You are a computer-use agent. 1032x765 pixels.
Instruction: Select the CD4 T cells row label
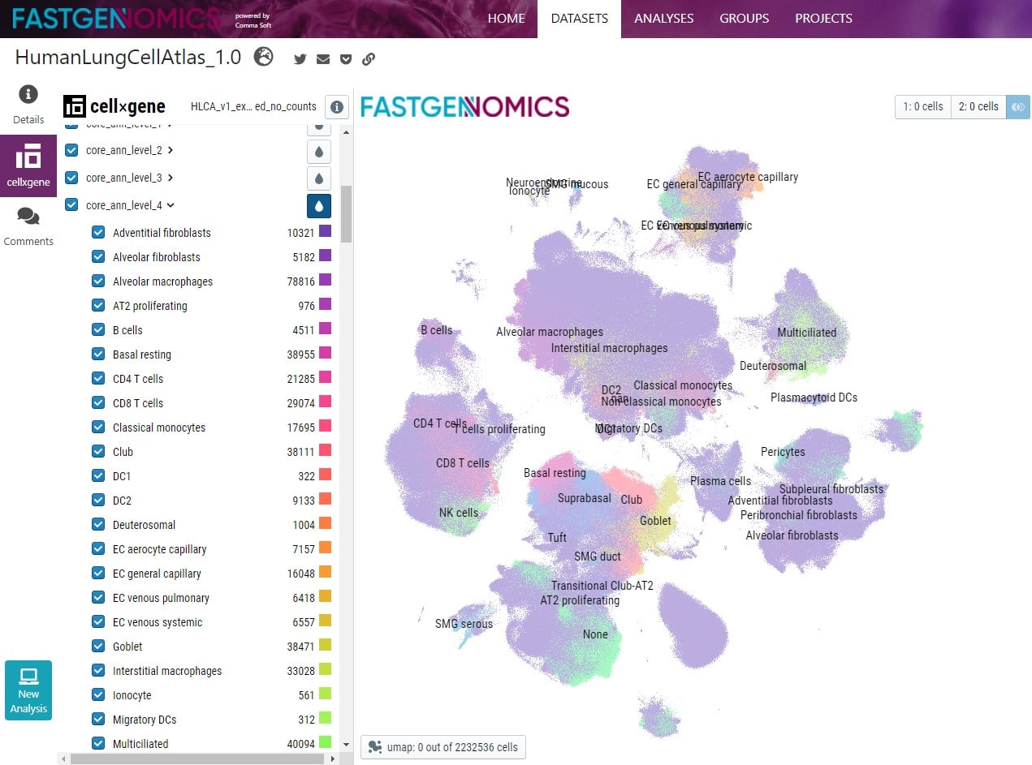(138, 379)
